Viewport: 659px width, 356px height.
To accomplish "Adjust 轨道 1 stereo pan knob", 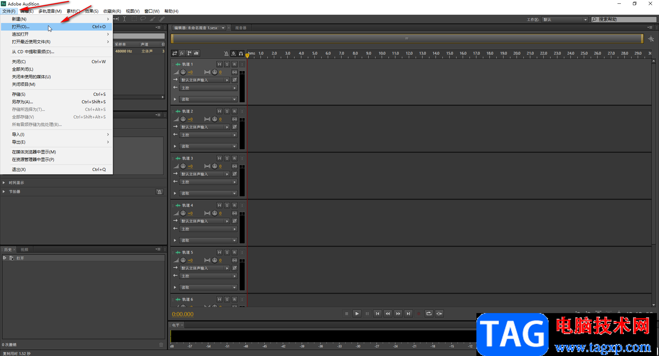I will [215, 72].
